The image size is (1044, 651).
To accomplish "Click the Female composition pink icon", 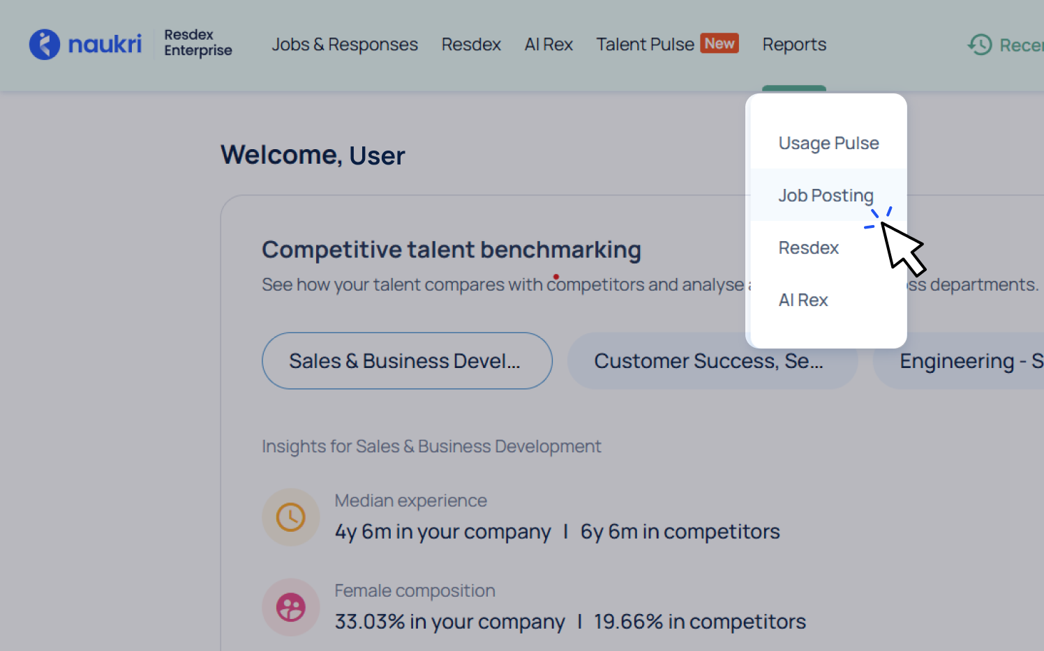I will (291, 607).
